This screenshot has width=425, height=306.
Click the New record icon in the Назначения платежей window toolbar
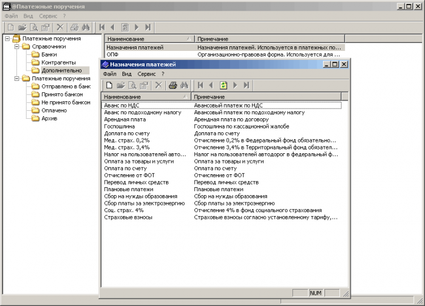109,85
